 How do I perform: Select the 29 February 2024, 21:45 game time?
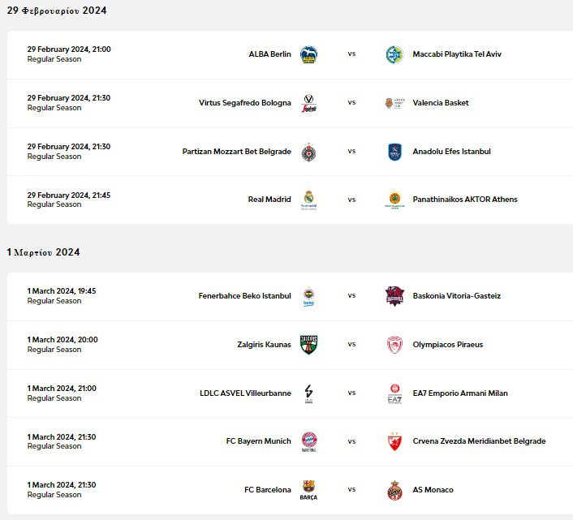(x=69, y=195)
